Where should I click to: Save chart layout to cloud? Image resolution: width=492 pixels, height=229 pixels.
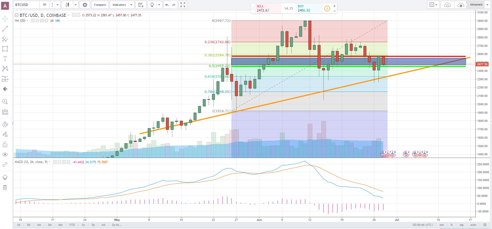[x=461, y=5]
